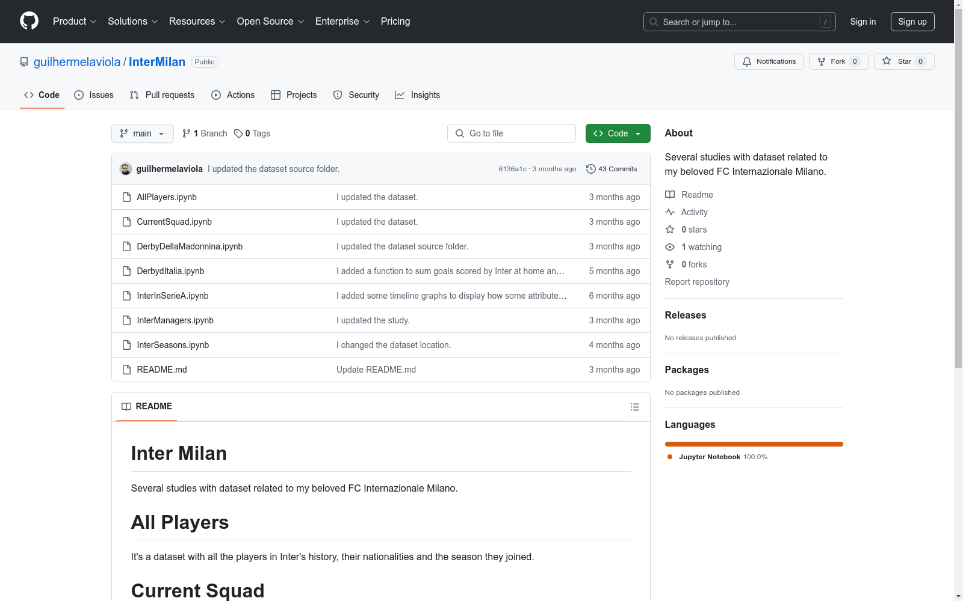
Task: Open the Product menu dropdown
Action: coord(75,22)
